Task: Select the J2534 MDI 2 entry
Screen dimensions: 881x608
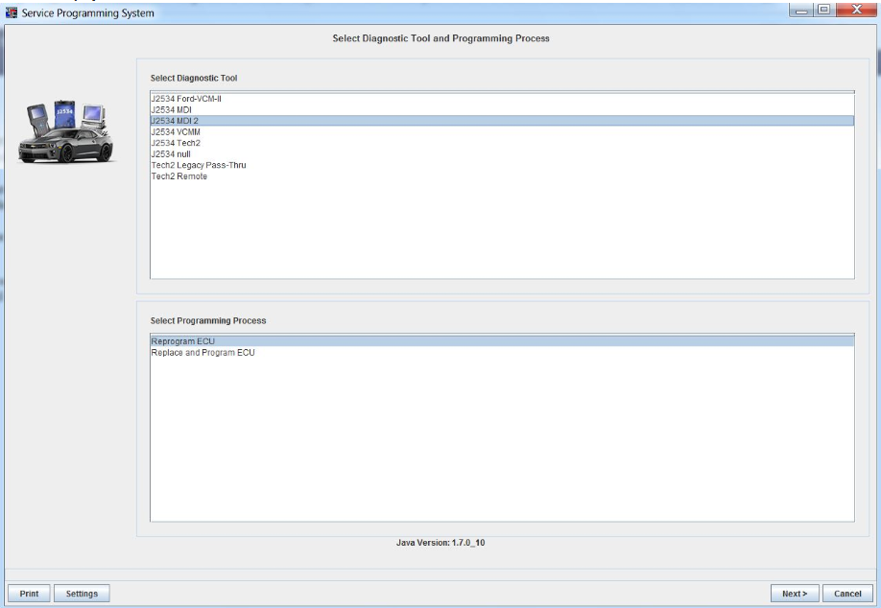Action: pyautogui.click(x=175, y=121)
